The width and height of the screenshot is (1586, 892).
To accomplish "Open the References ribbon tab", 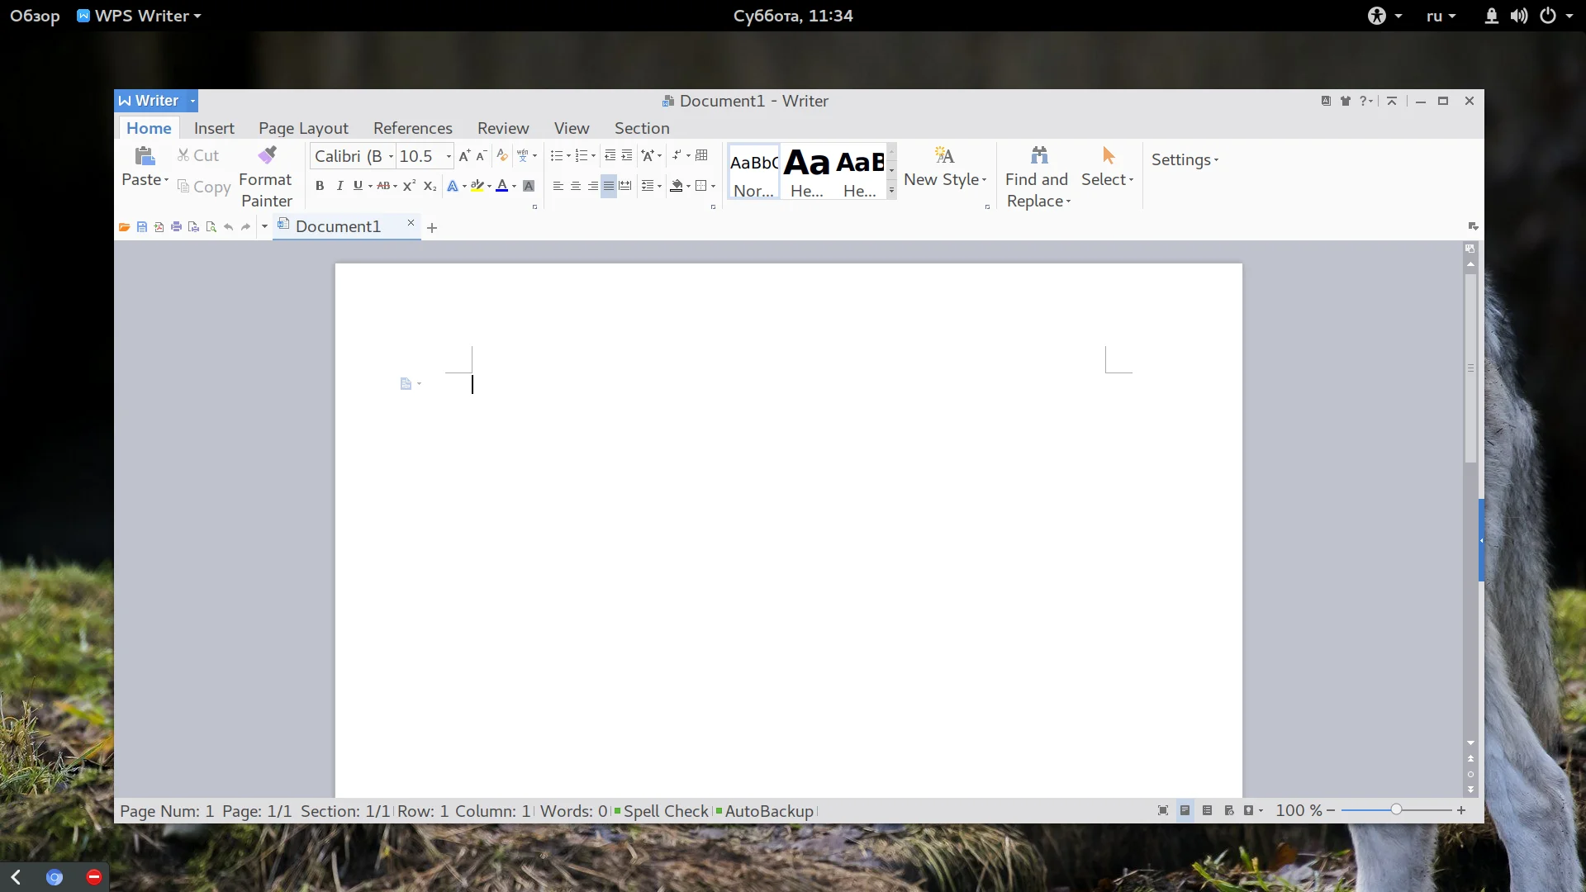I will [x=412, y=128].
